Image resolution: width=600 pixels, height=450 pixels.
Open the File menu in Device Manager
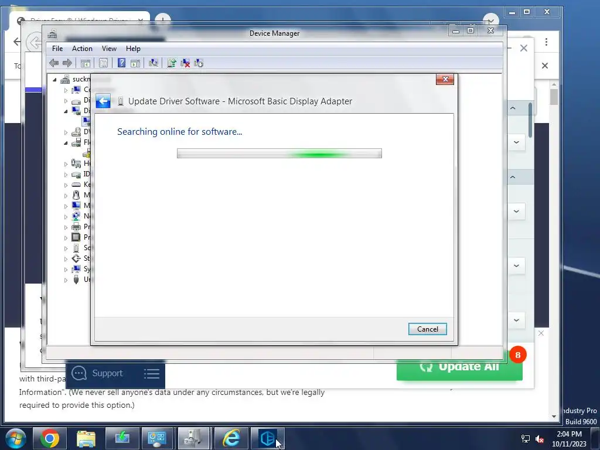pos(57,49)
